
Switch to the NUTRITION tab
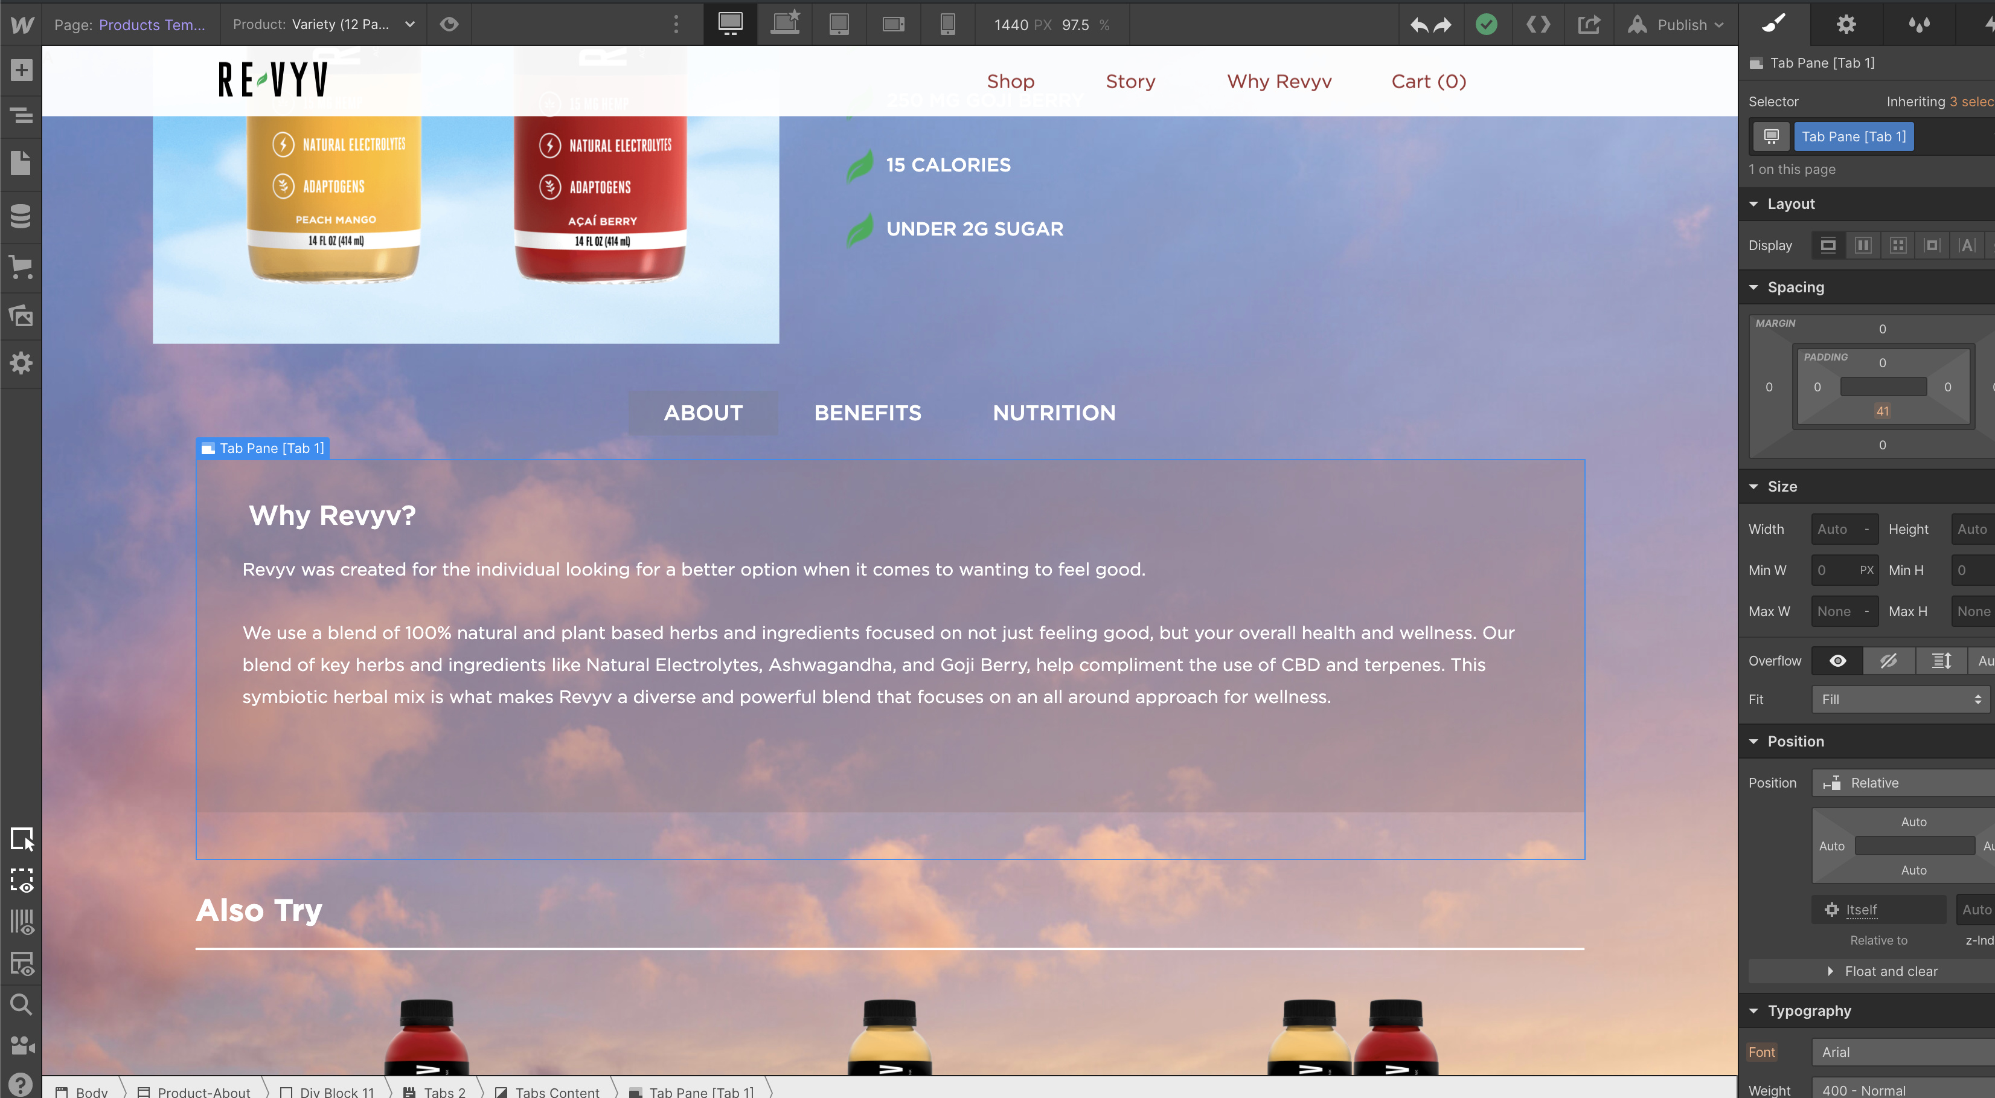pos(1054,413)
